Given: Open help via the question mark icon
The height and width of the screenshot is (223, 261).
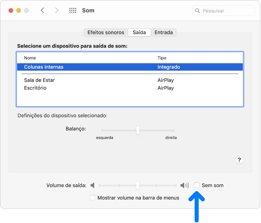Looking at the screenshot, I should pyautogui.click(x=239, y=160).
